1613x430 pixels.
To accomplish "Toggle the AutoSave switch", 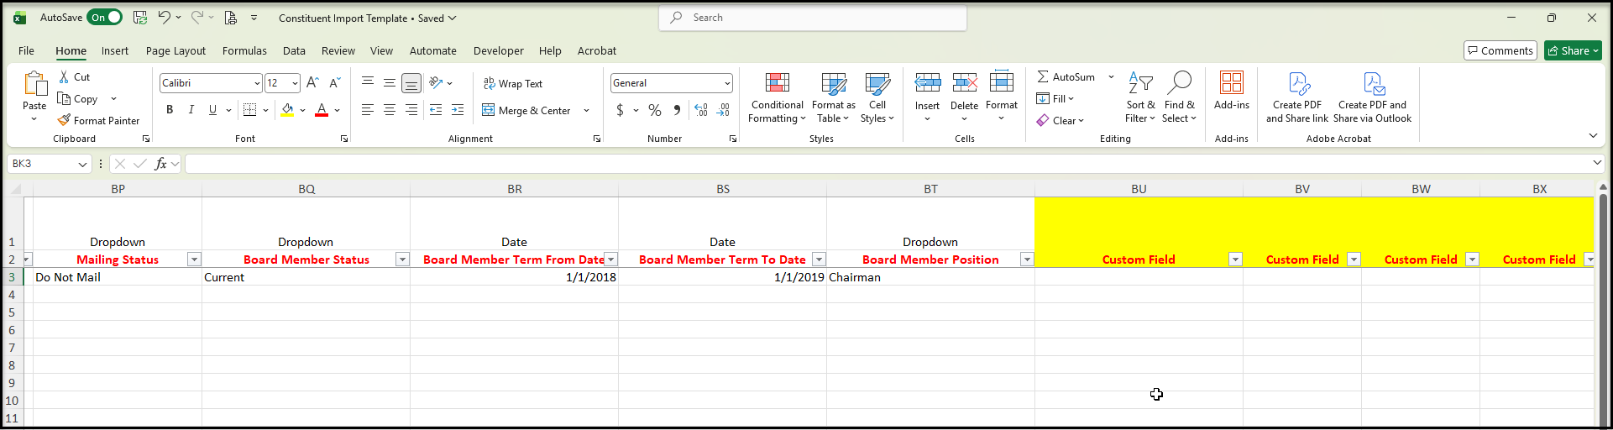I will coord(105,18).
